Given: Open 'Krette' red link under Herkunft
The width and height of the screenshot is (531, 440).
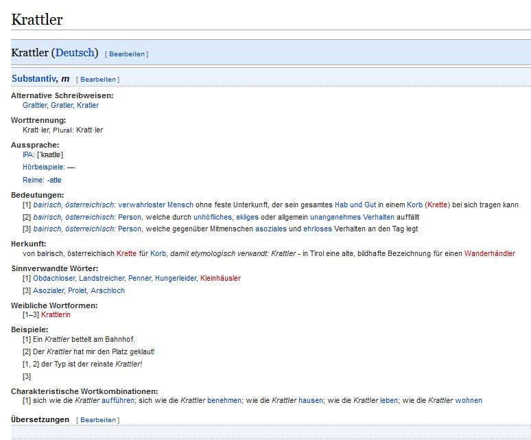Looking at the screenshot, I should coord(126,253).
